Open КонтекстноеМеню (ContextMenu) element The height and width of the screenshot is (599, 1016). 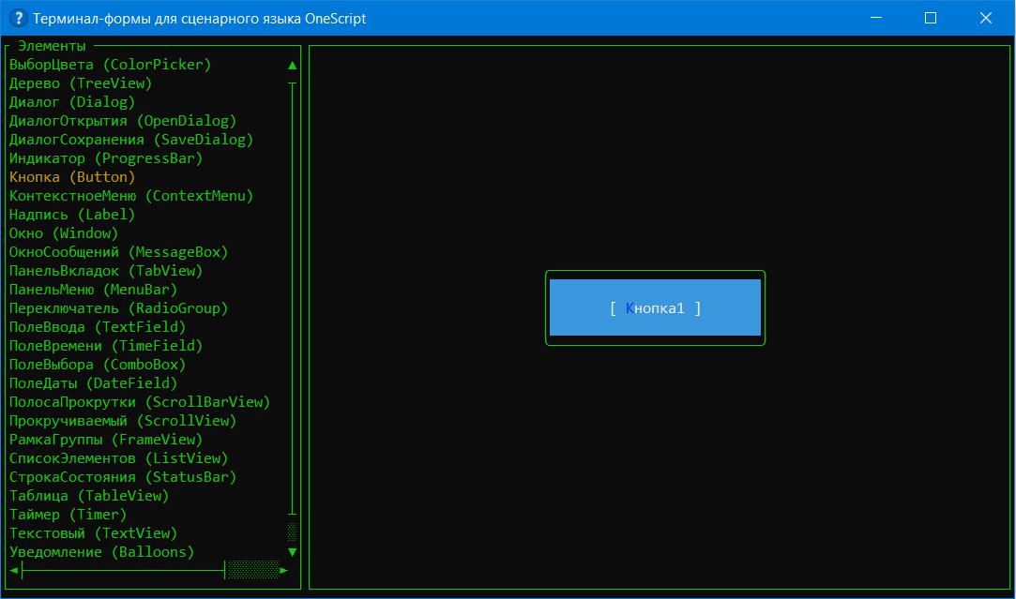(130, 196)
